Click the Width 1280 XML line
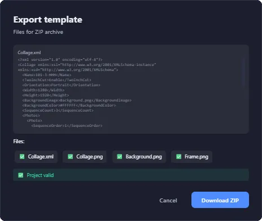This screenshot has height=221, width=262. point(43,90)
